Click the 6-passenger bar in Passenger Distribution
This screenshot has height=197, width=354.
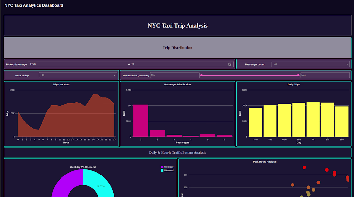(x=224, y=136)
